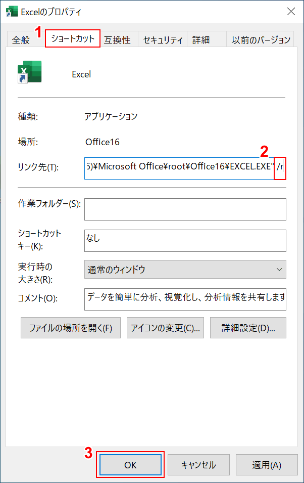Expand the 実行時の大きさ dropdown
Screen dimensions: 304x483
185,270
